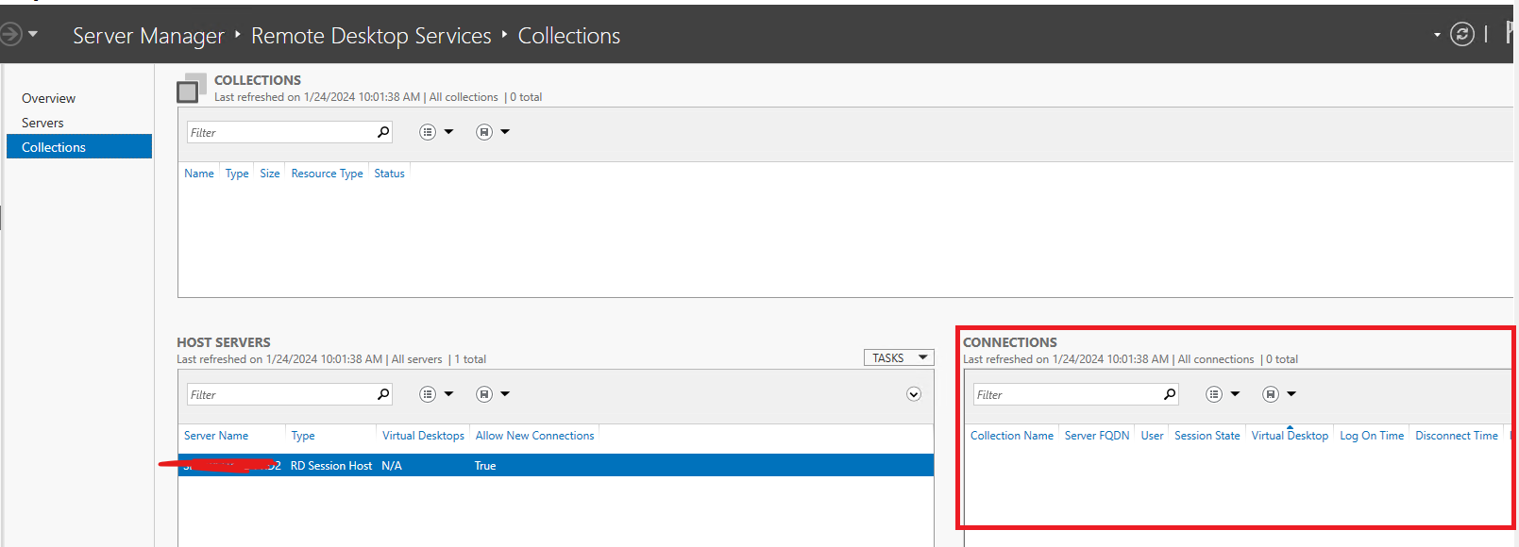Expand save query arrow in Host Servers
This screenshot has height=547, width=1519.
pos(505,394)
